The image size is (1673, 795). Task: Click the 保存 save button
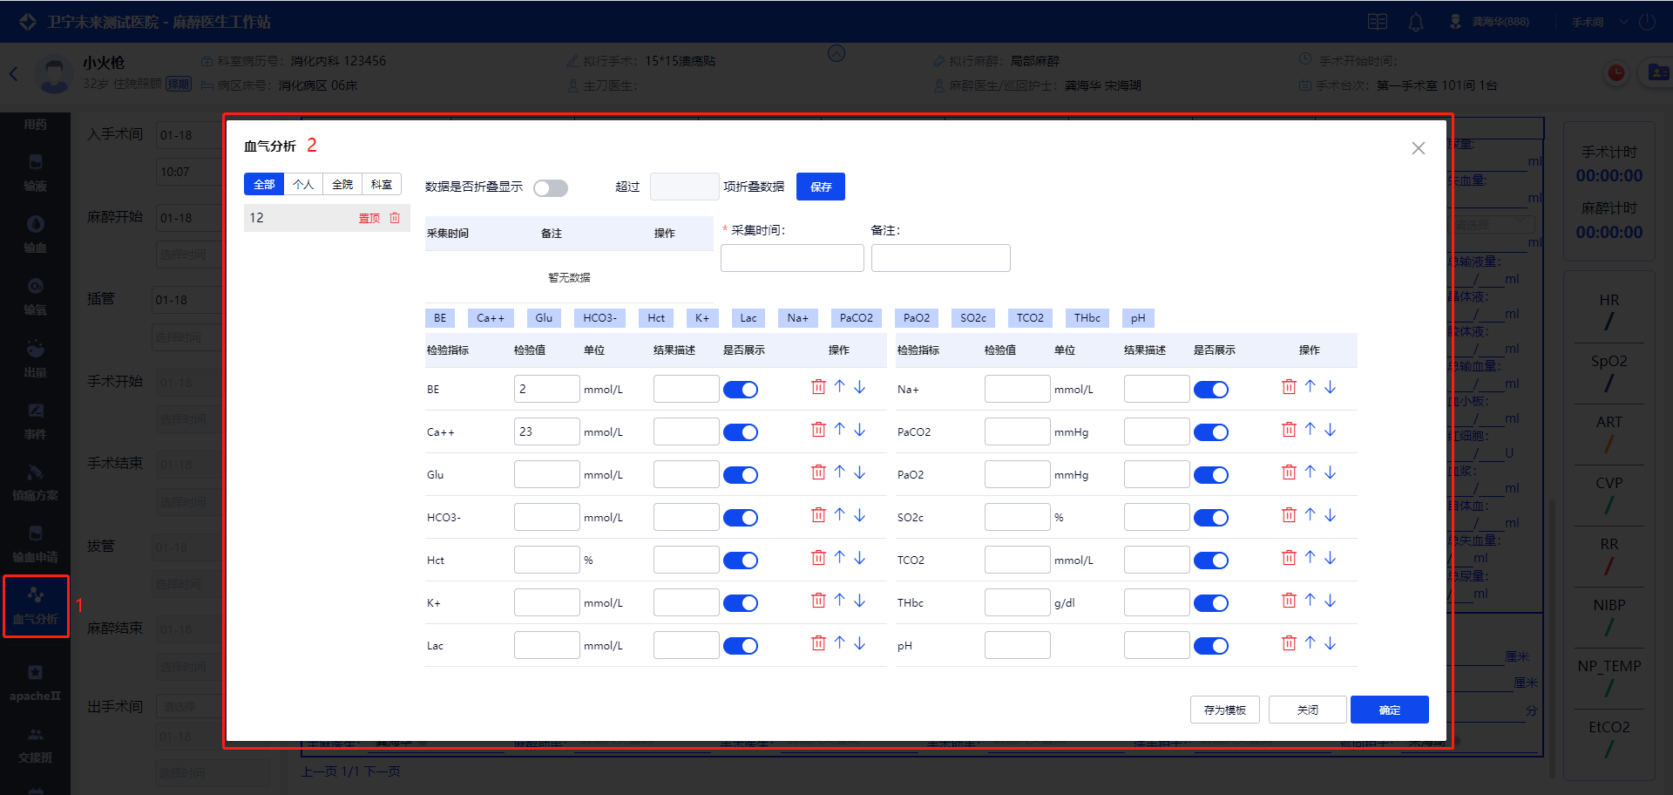click(x=821, y=187)
